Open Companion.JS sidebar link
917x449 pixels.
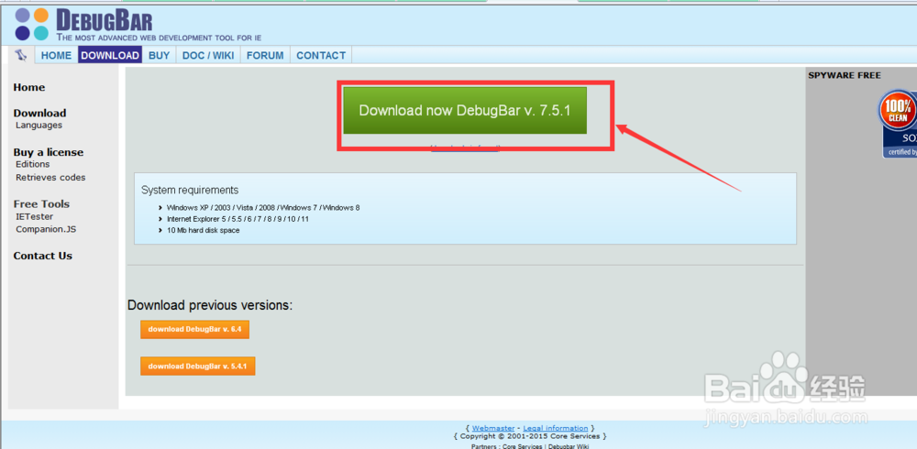pos(46,229)
